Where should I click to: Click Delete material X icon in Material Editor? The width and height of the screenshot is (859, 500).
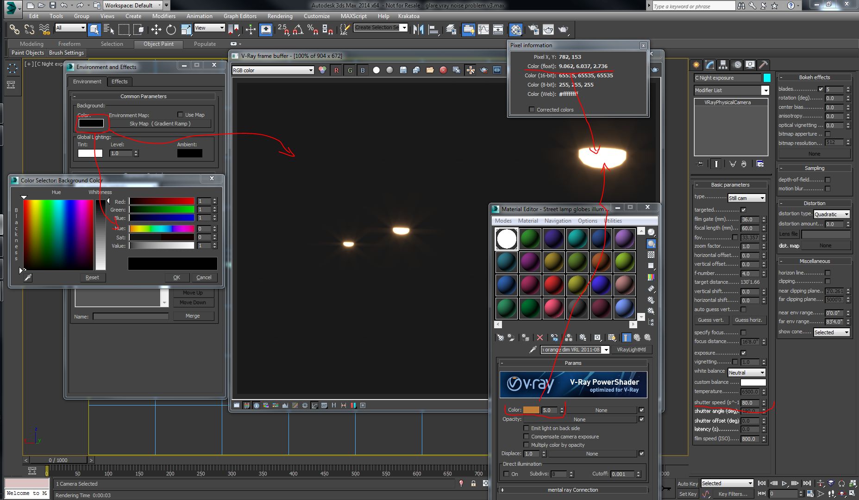(539, 337)
